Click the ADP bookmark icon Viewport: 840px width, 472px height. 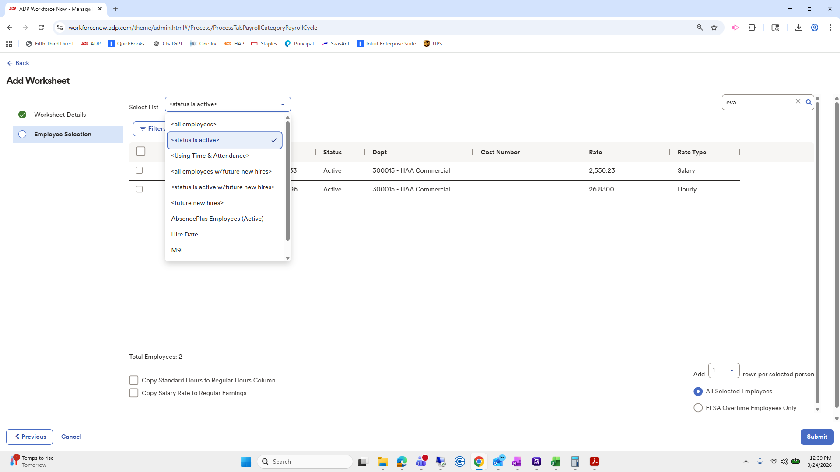coord(85,44)
